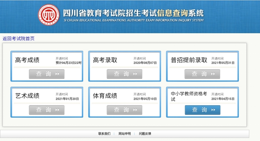260x141 pixels.
Task: Click 查询 button under 高考录取
Action: point(125,74)
